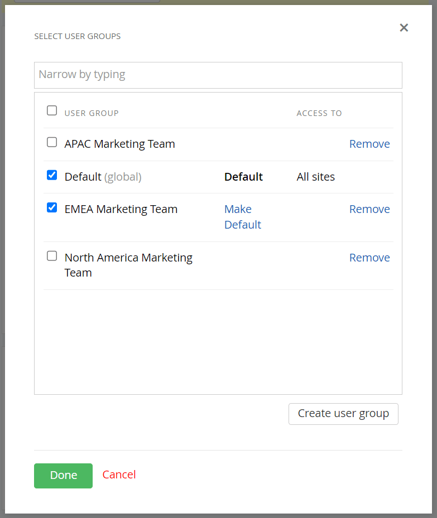Viewport: 437px width, 518px height.
Task: Close the Select User Groups dialog
Action: point(404,28)
